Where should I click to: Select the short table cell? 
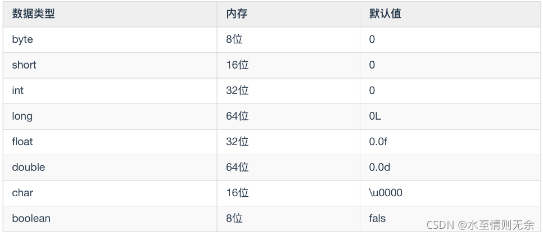click(24, 65)
